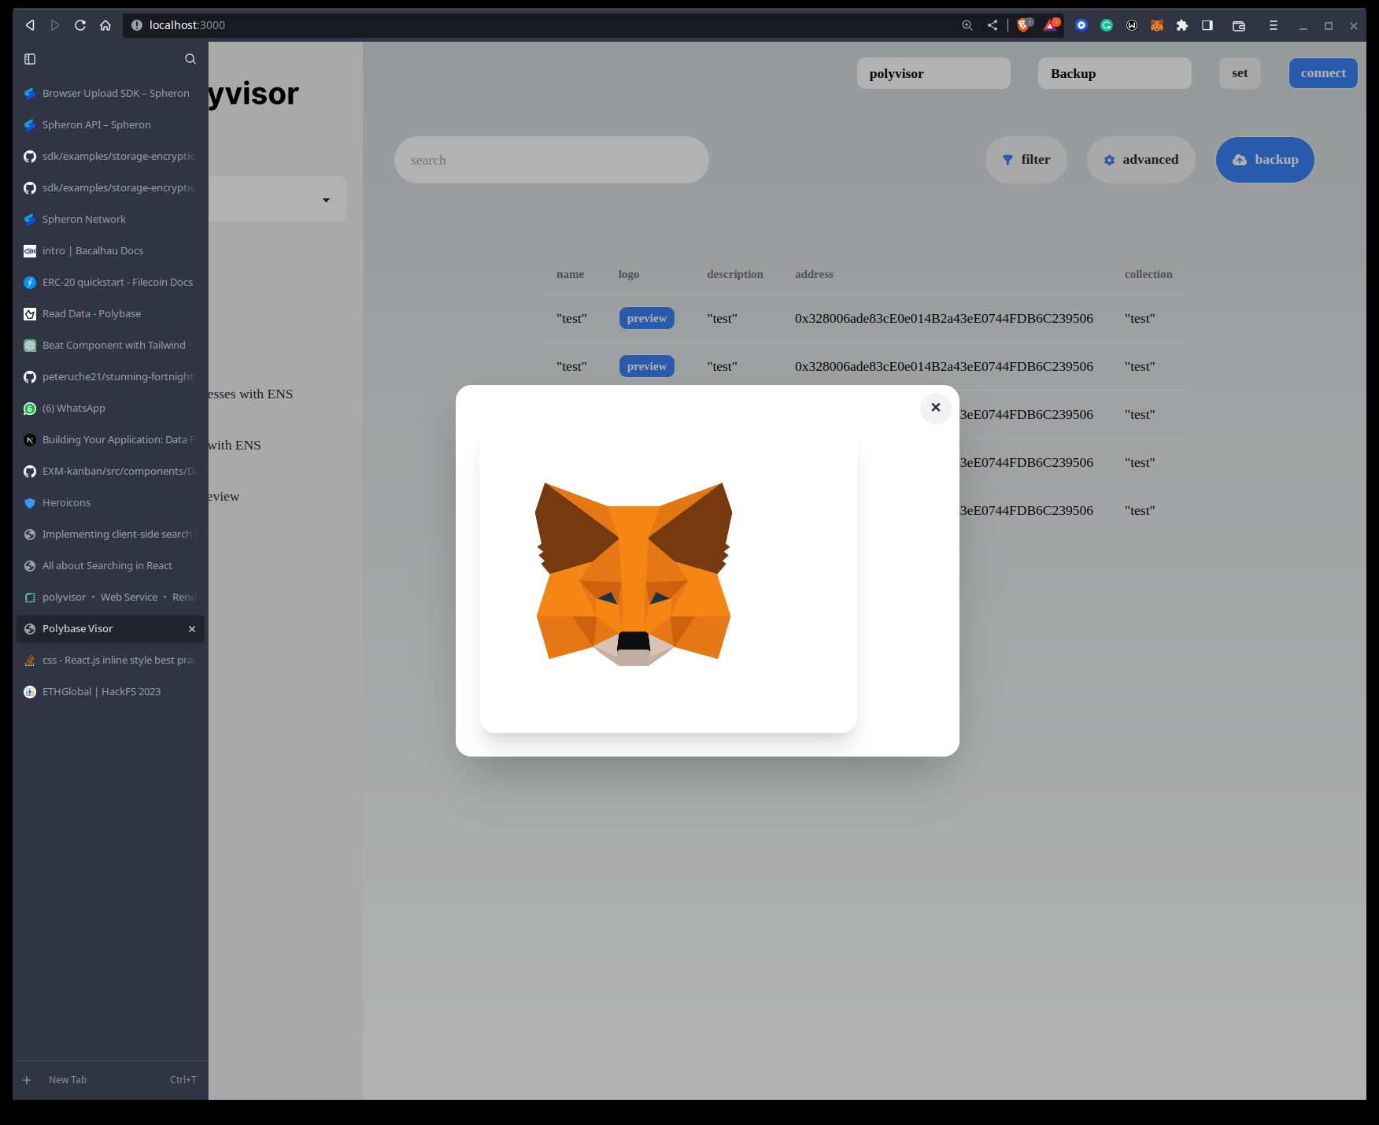Click the blue backup button
This screenshot has height=1125, width=1379.
1265,160
